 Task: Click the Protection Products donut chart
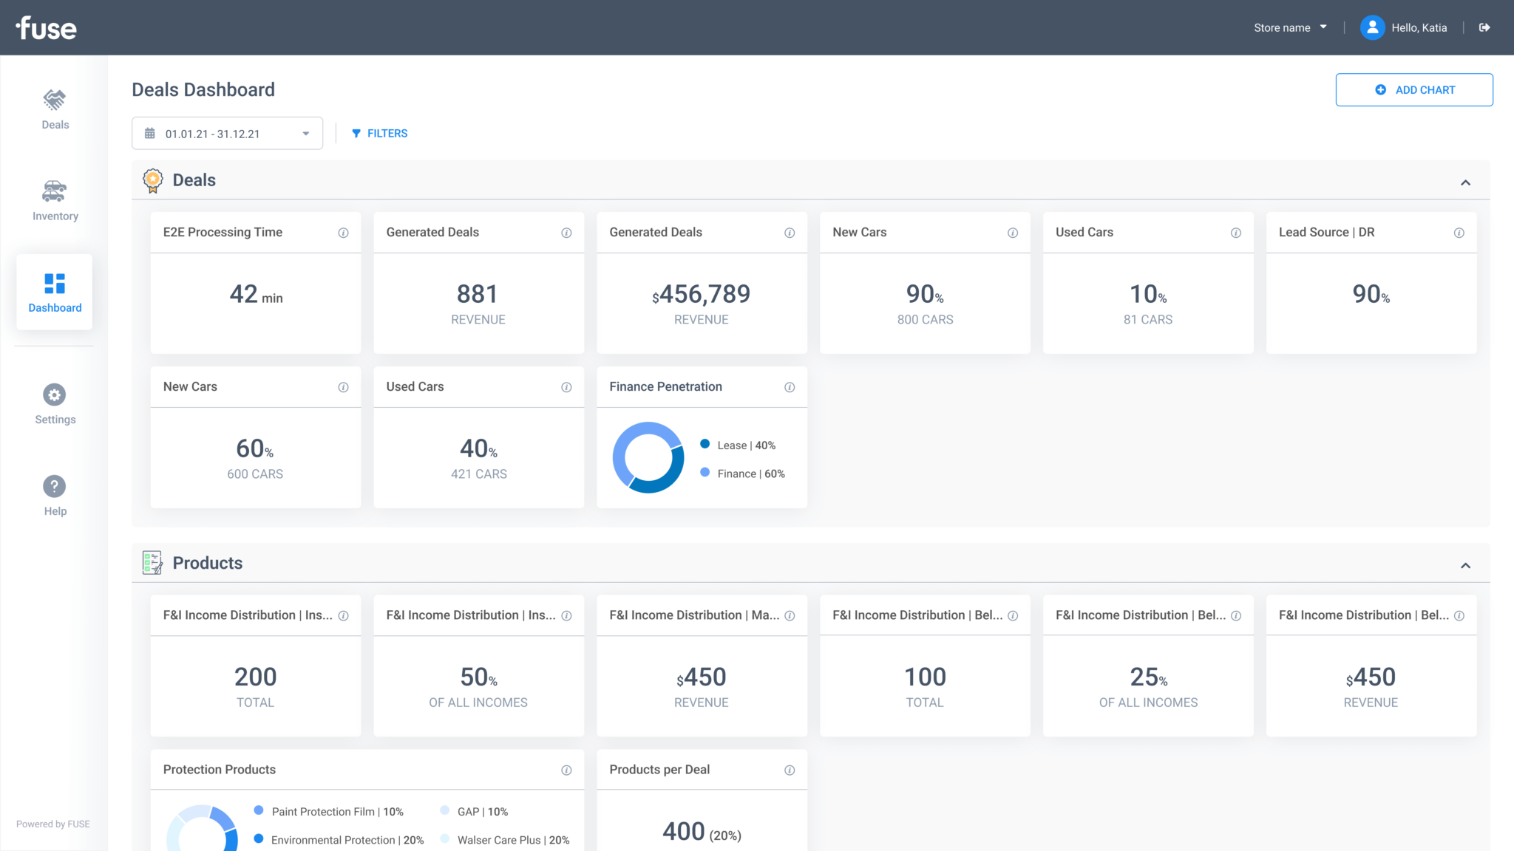202,828
